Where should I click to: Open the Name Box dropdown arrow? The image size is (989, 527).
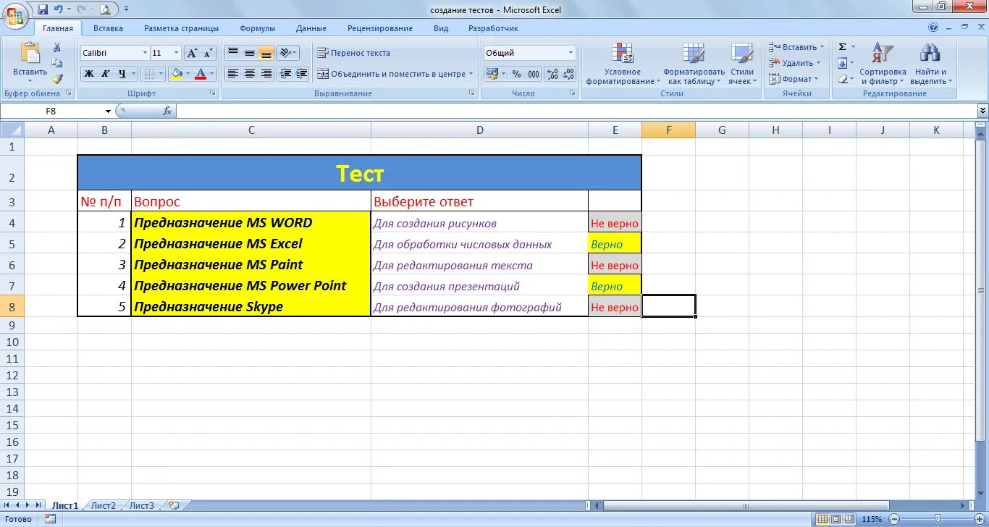[x=108, y=111]
